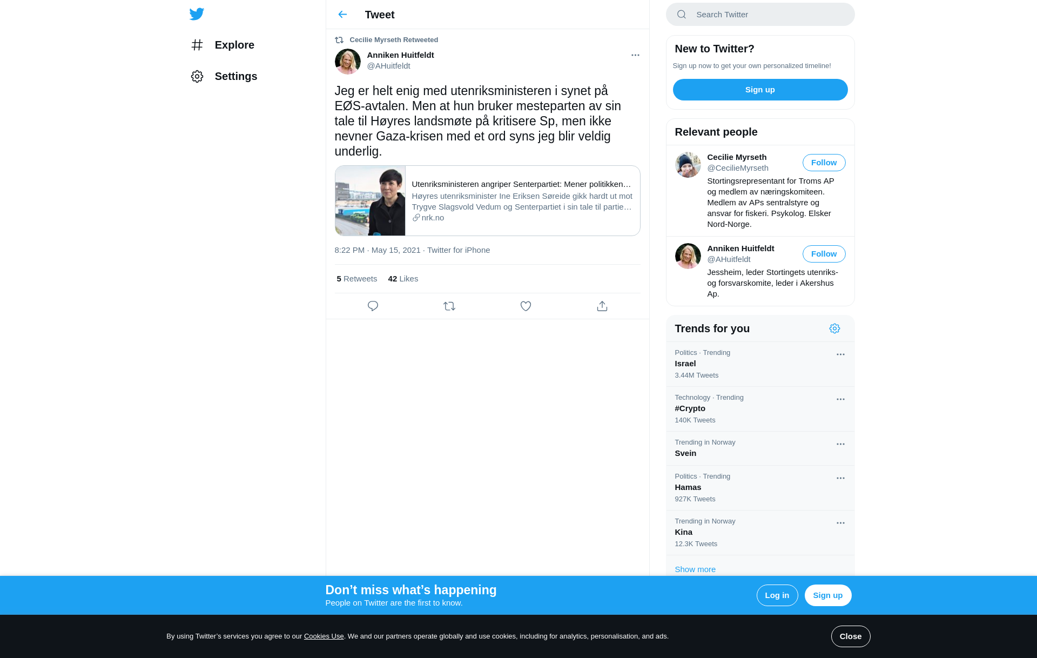Click the Log in button
Viewport: 1037px width, 658px height.
(777, 595)
